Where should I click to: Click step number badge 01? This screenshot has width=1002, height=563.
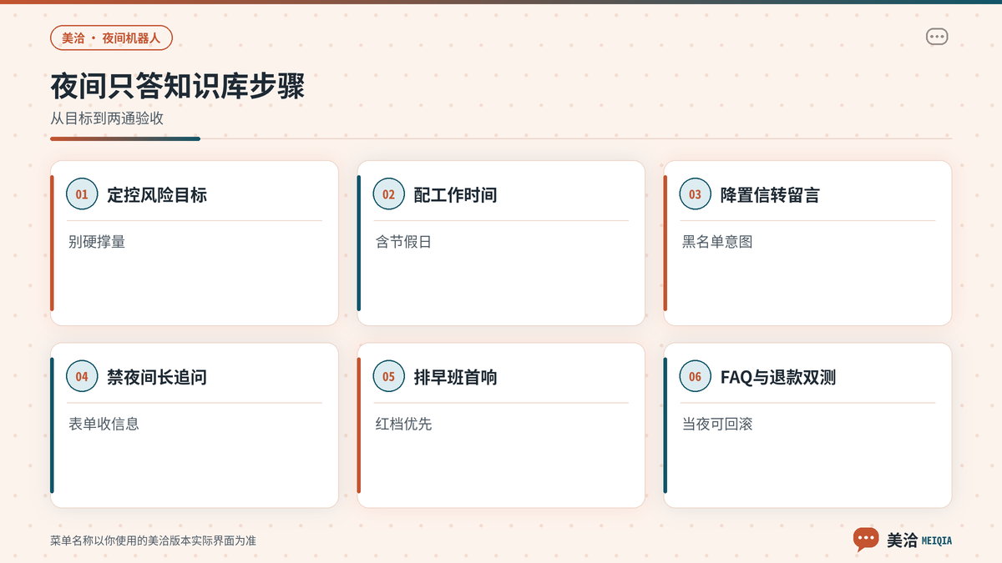(x=82, y=194)
